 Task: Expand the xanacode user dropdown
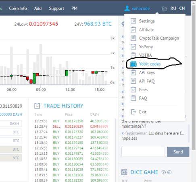tap(140, 8)
